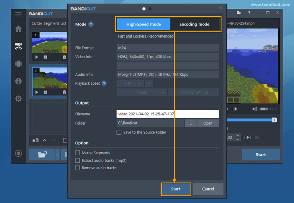Play segment 1 in Cutter Segment List
This screenshot has width=294, height=203.
click(37, 57)
